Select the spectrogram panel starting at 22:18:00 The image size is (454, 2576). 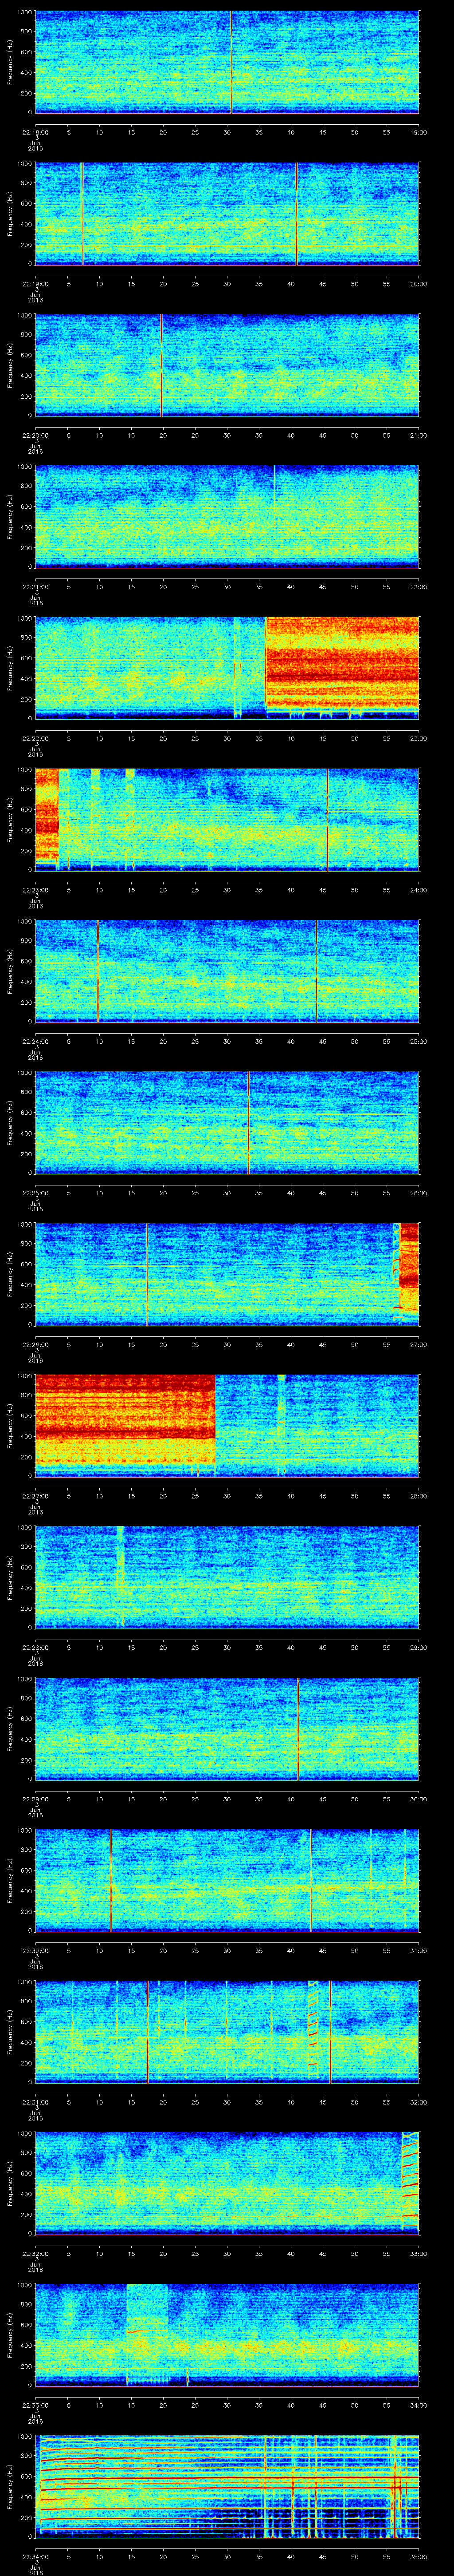tap(227, 62)
